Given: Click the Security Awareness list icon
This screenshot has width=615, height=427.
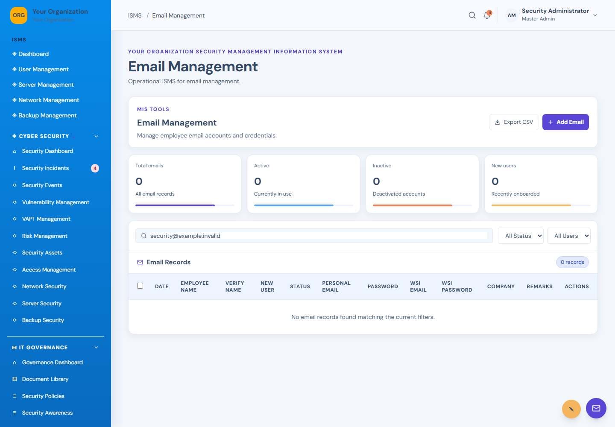Looking at the screenshot, I should click(x=15, y=413).
